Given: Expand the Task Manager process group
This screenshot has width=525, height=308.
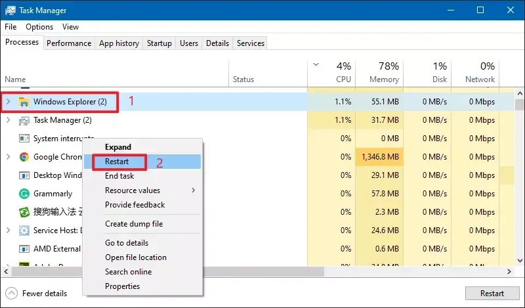Looking at the screenshot, I should [x=9, y=120].
